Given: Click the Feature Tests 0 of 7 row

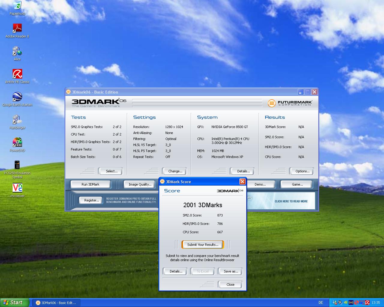Looking at the screenshot, I should coord(96,149).
